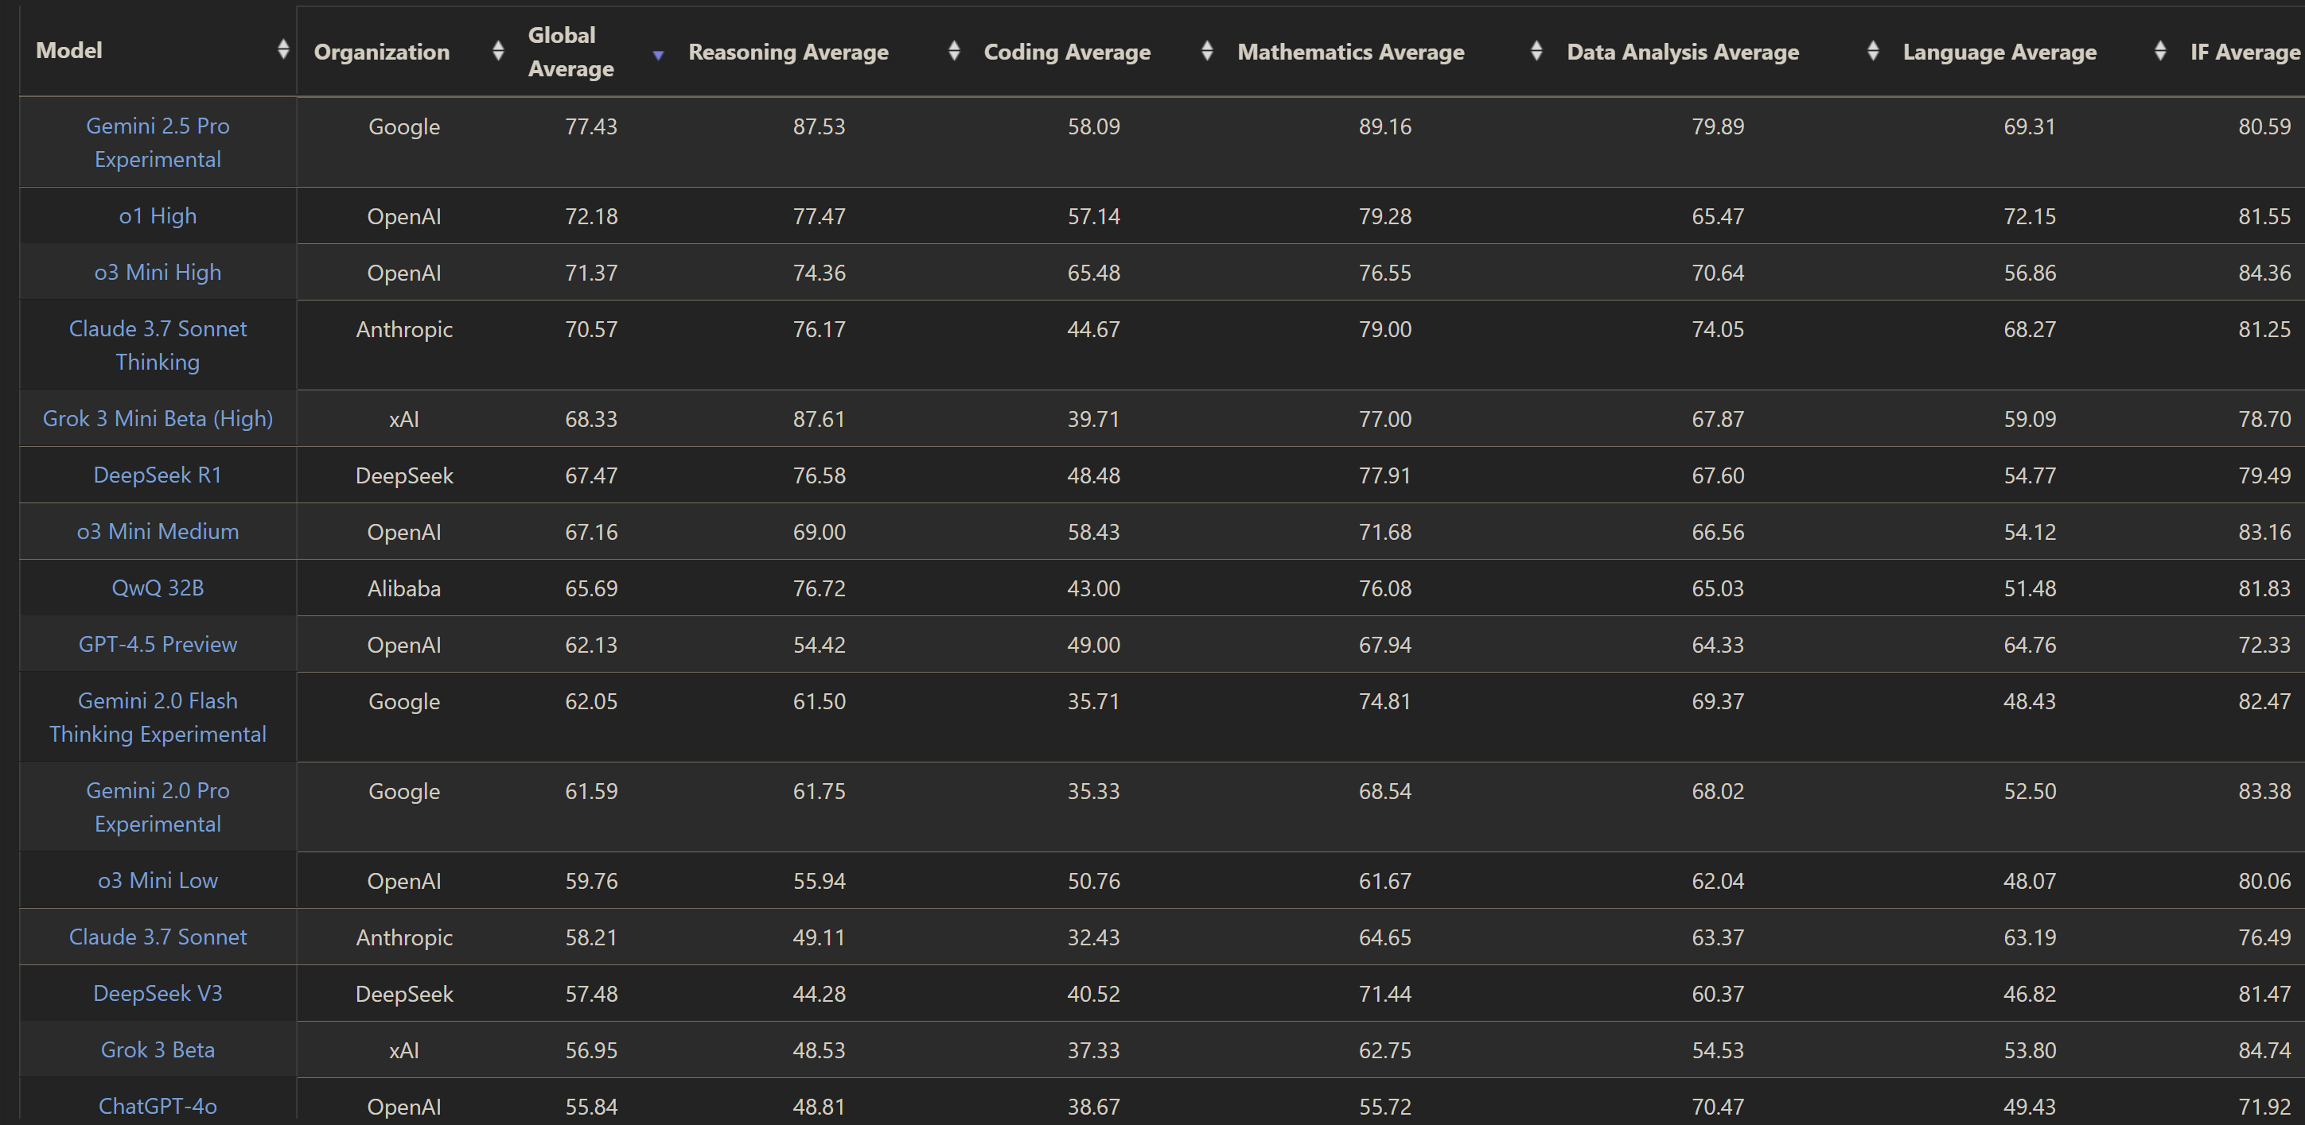Click Google cell in Gemini 2.5 Pro row
This screenshot has width=2305, height=1125.
404,126
